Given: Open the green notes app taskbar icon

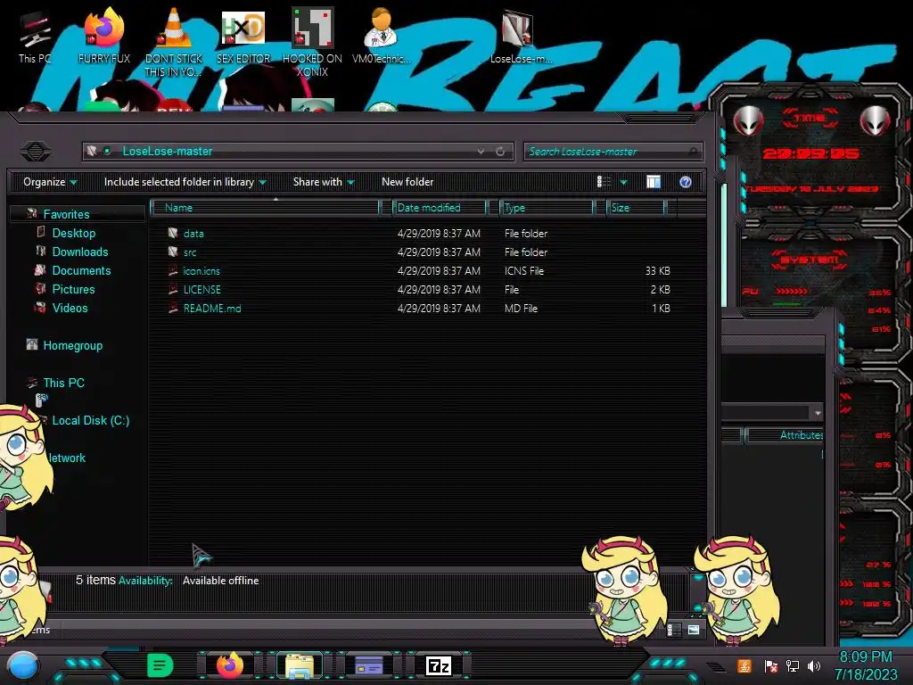Looking at the screenshot, I should [160, 665].
